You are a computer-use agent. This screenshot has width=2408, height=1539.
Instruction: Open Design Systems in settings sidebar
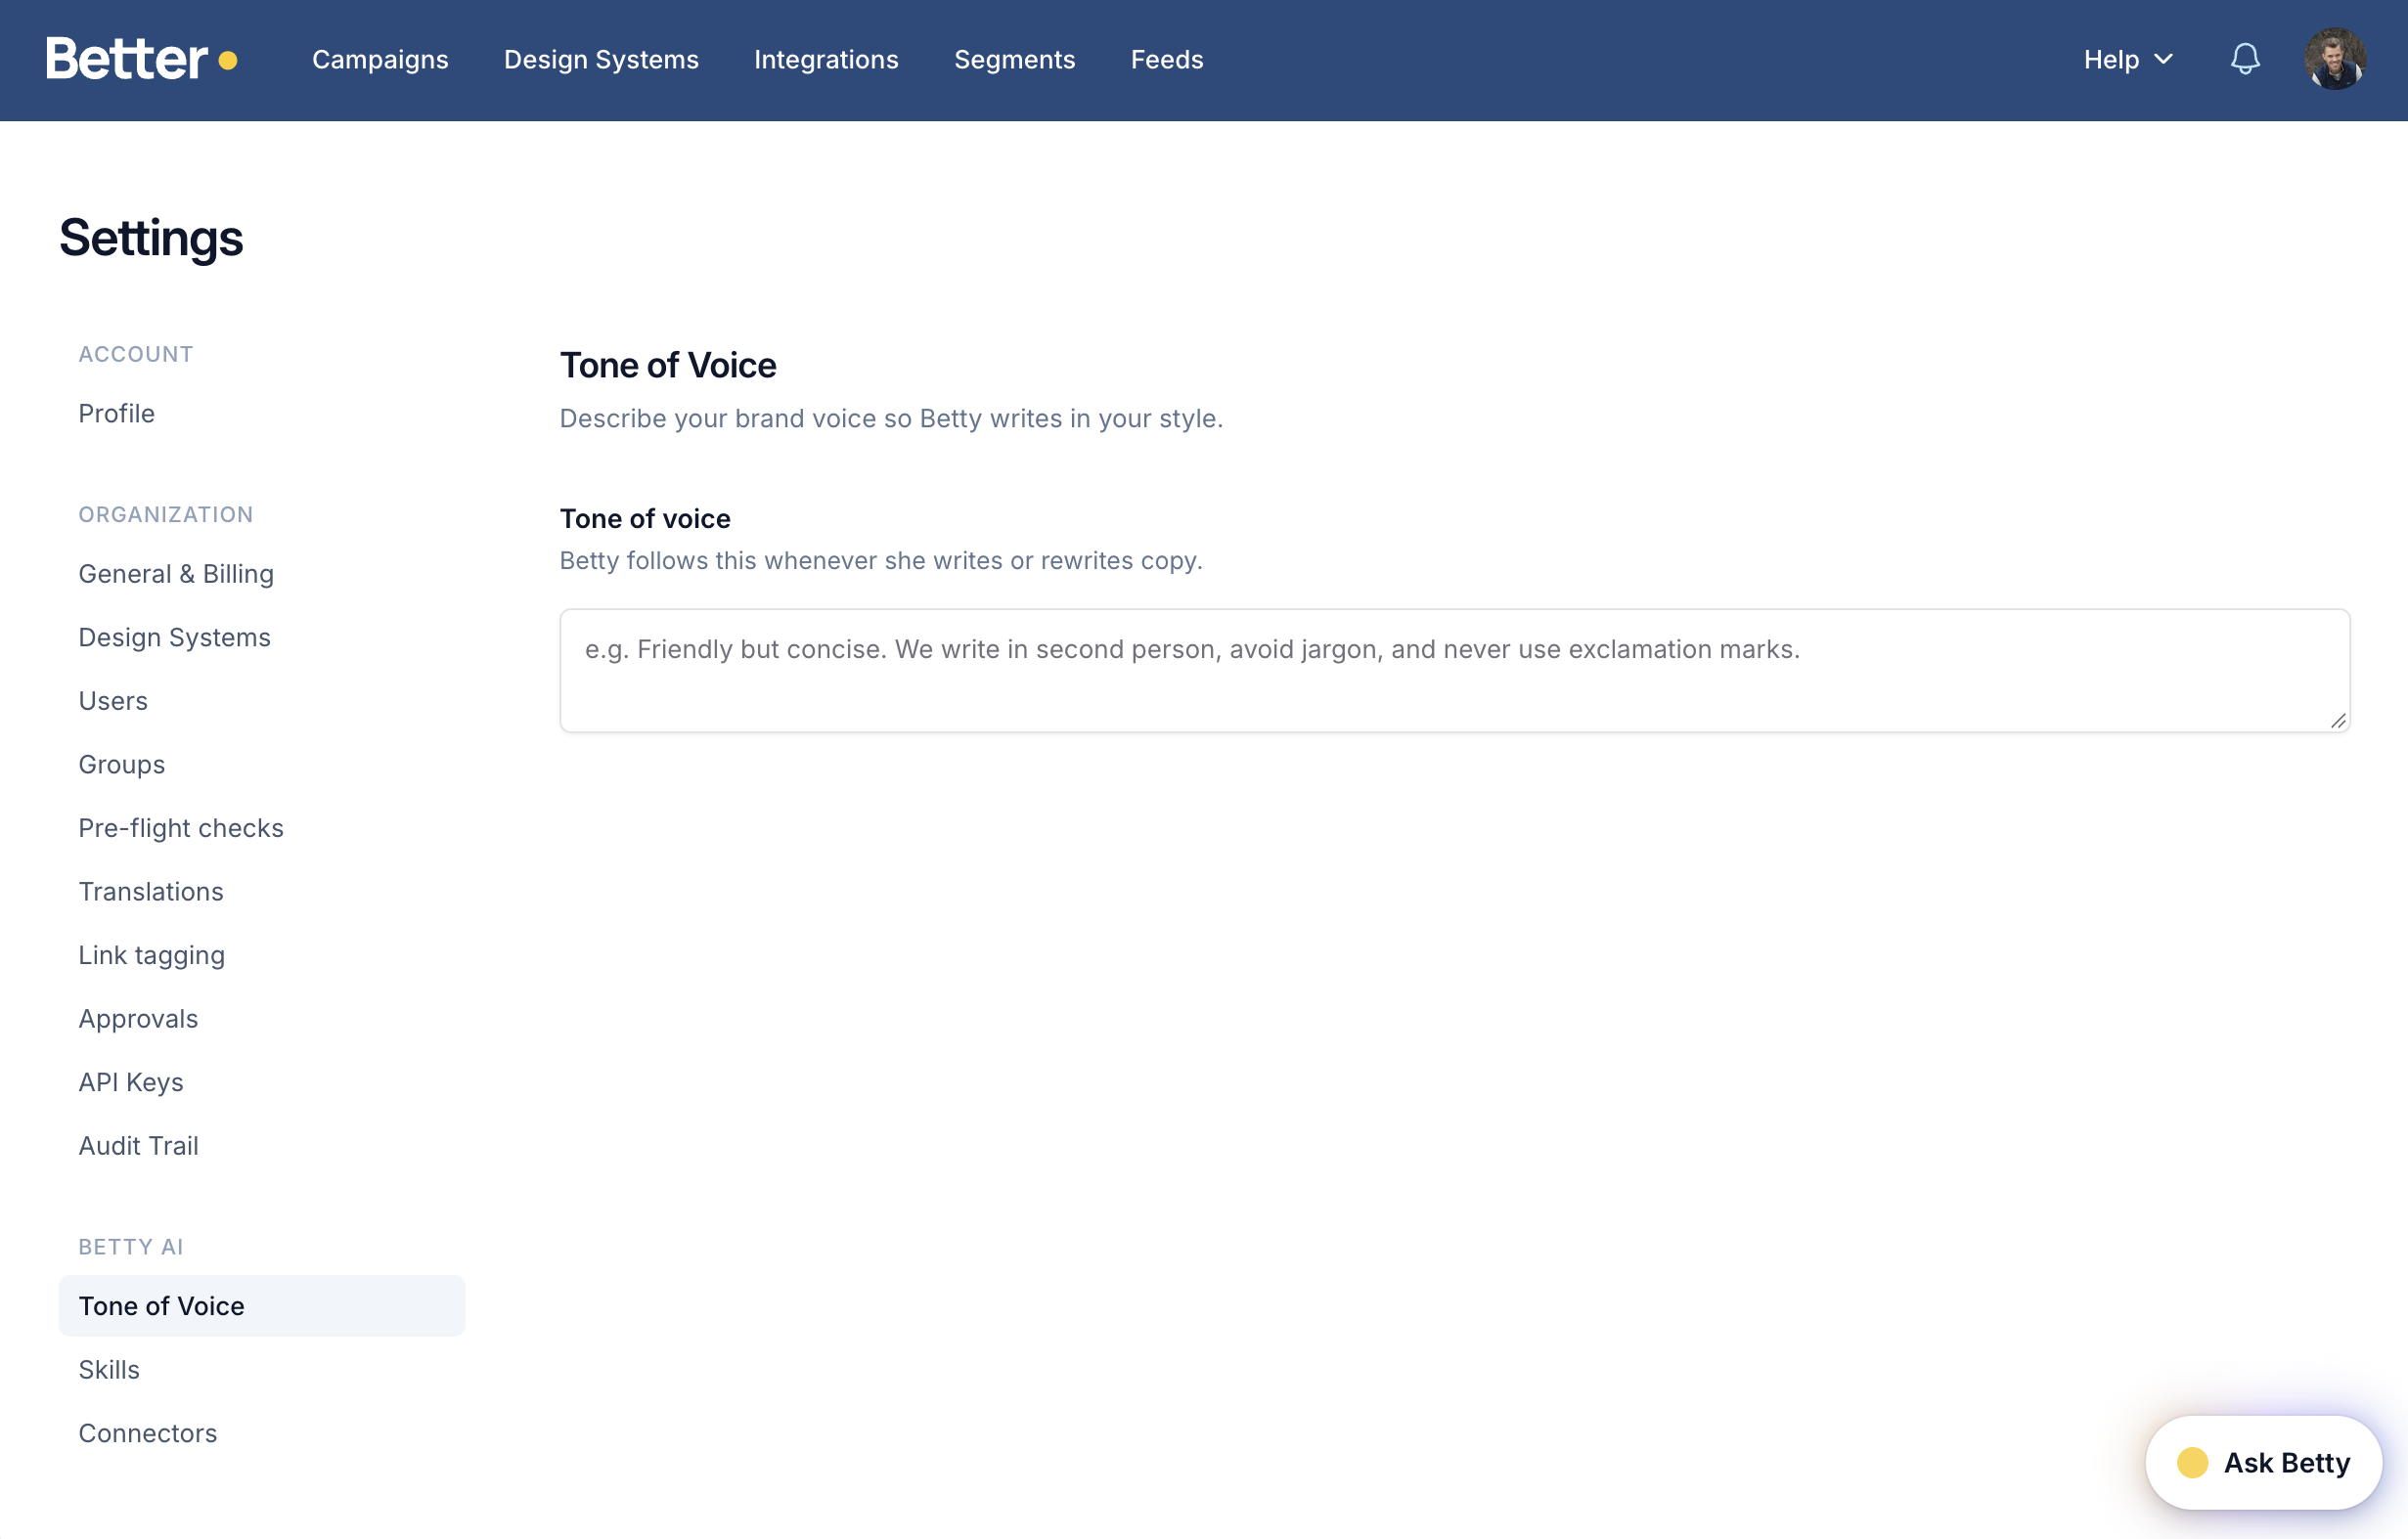261,637
